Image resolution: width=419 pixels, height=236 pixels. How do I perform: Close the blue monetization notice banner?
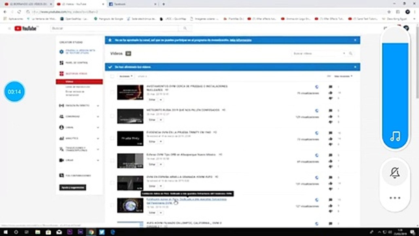click(355, 40)
